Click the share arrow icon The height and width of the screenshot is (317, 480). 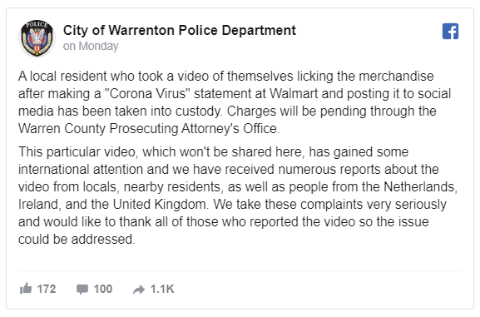(x=139, y=290)
